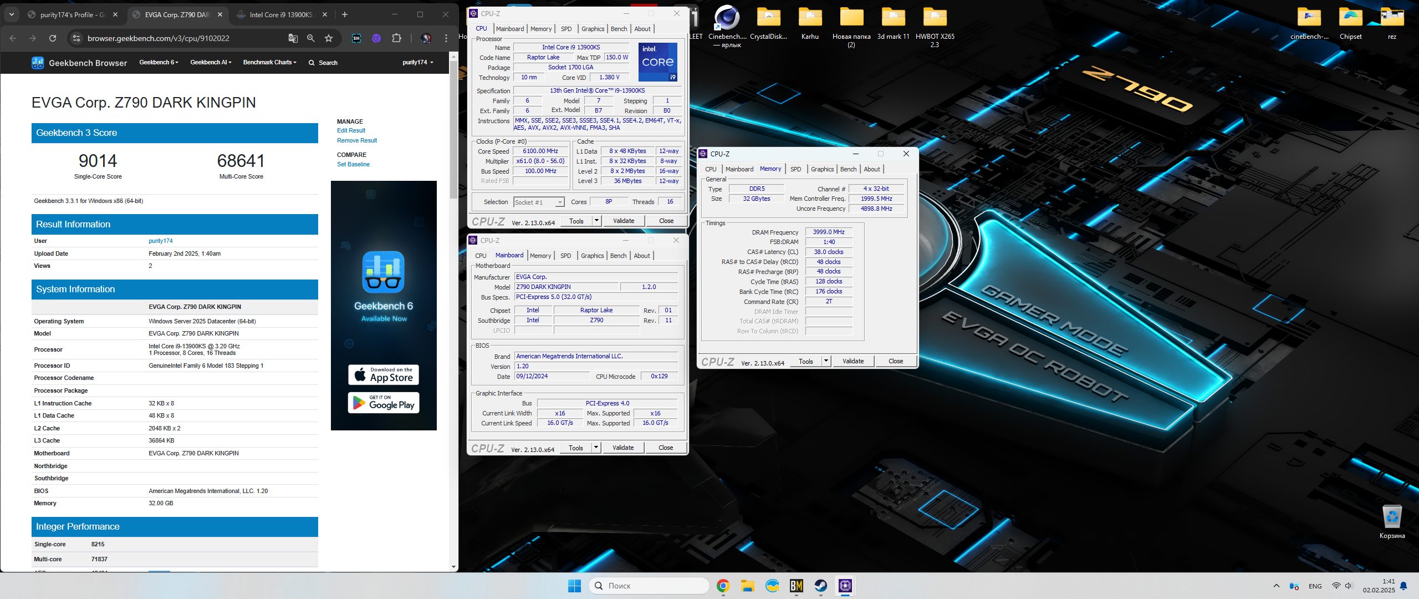This screenshot has width=1419, height=599.
Task: Click the zoom magnifier icon in address bar
Action: 311,38
